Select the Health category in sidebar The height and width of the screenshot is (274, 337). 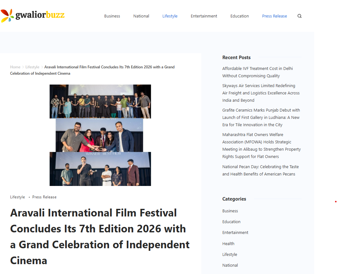point(228,244)
